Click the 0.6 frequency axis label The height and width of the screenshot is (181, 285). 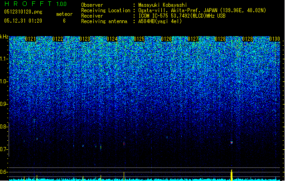tap(4, 172)
